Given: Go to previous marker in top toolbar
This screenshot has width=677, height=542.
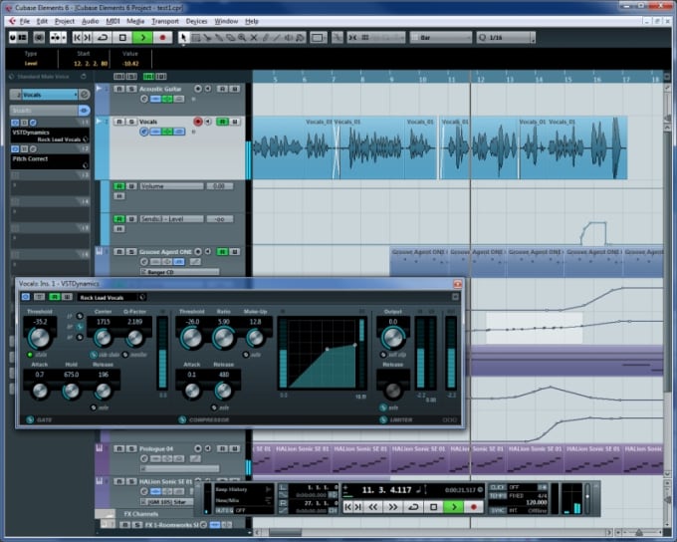Looking at the screenshot, I should (77, 38).
